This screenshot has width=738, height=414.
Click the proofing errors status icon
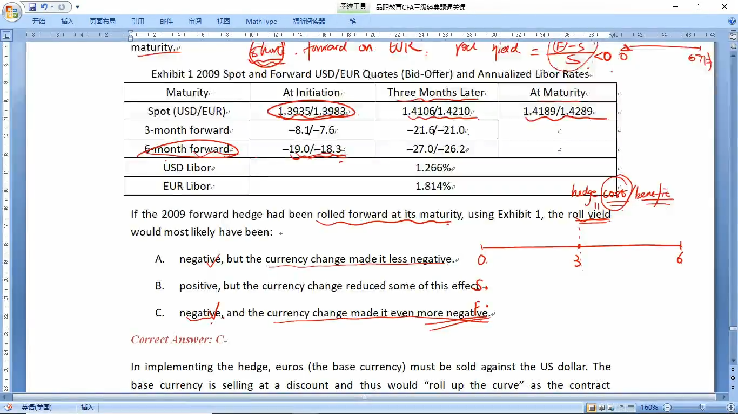[x=8, y=408]
